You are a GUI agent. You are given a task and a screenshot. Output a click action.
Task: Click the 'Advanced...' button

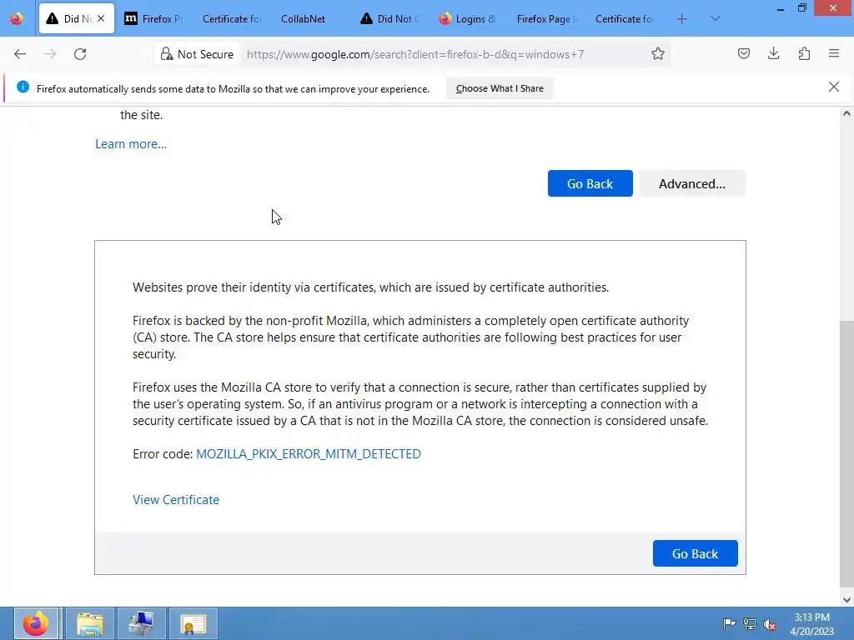[692, 183]
